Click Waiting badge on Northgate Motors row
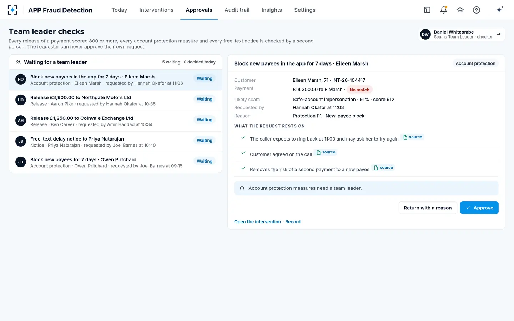 [205, 99]
